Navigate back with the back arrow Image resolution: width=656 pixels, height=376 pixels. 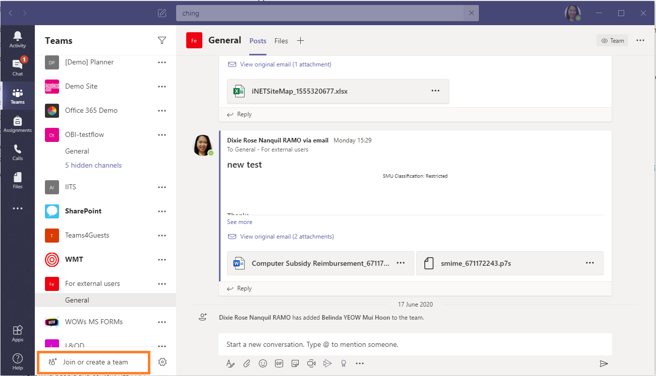[11, 13]
